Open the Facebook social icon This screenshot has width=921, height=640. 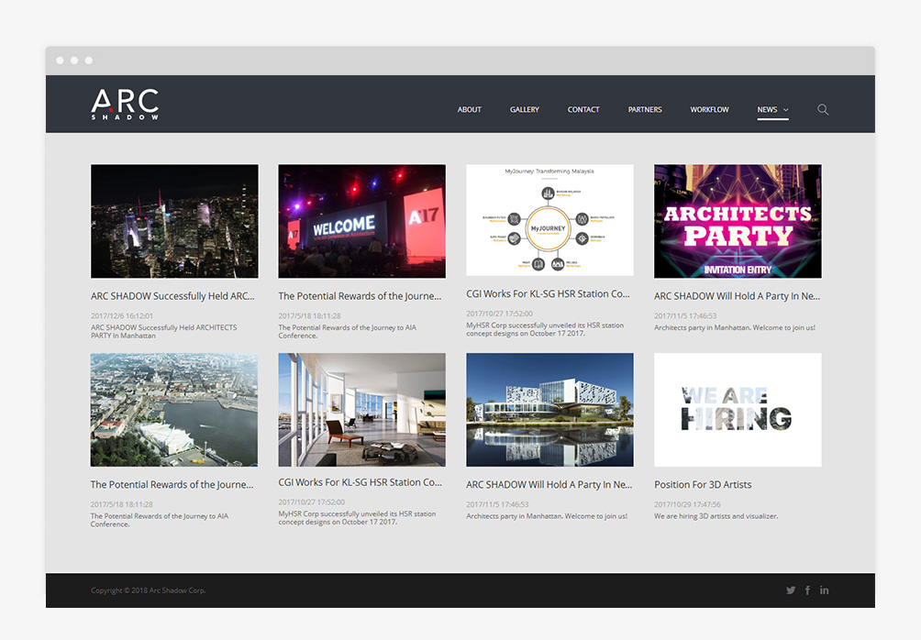coord(807,590)
